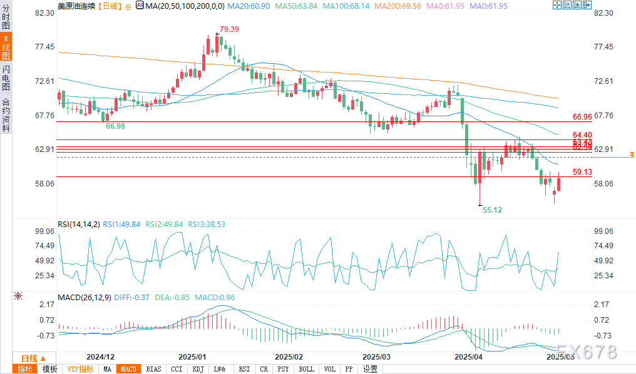Viewport: 636px width, 374px height.
Task: Click the orange price marker arrow on right axis
Action: pyautogui.click(x=632, y=154)
